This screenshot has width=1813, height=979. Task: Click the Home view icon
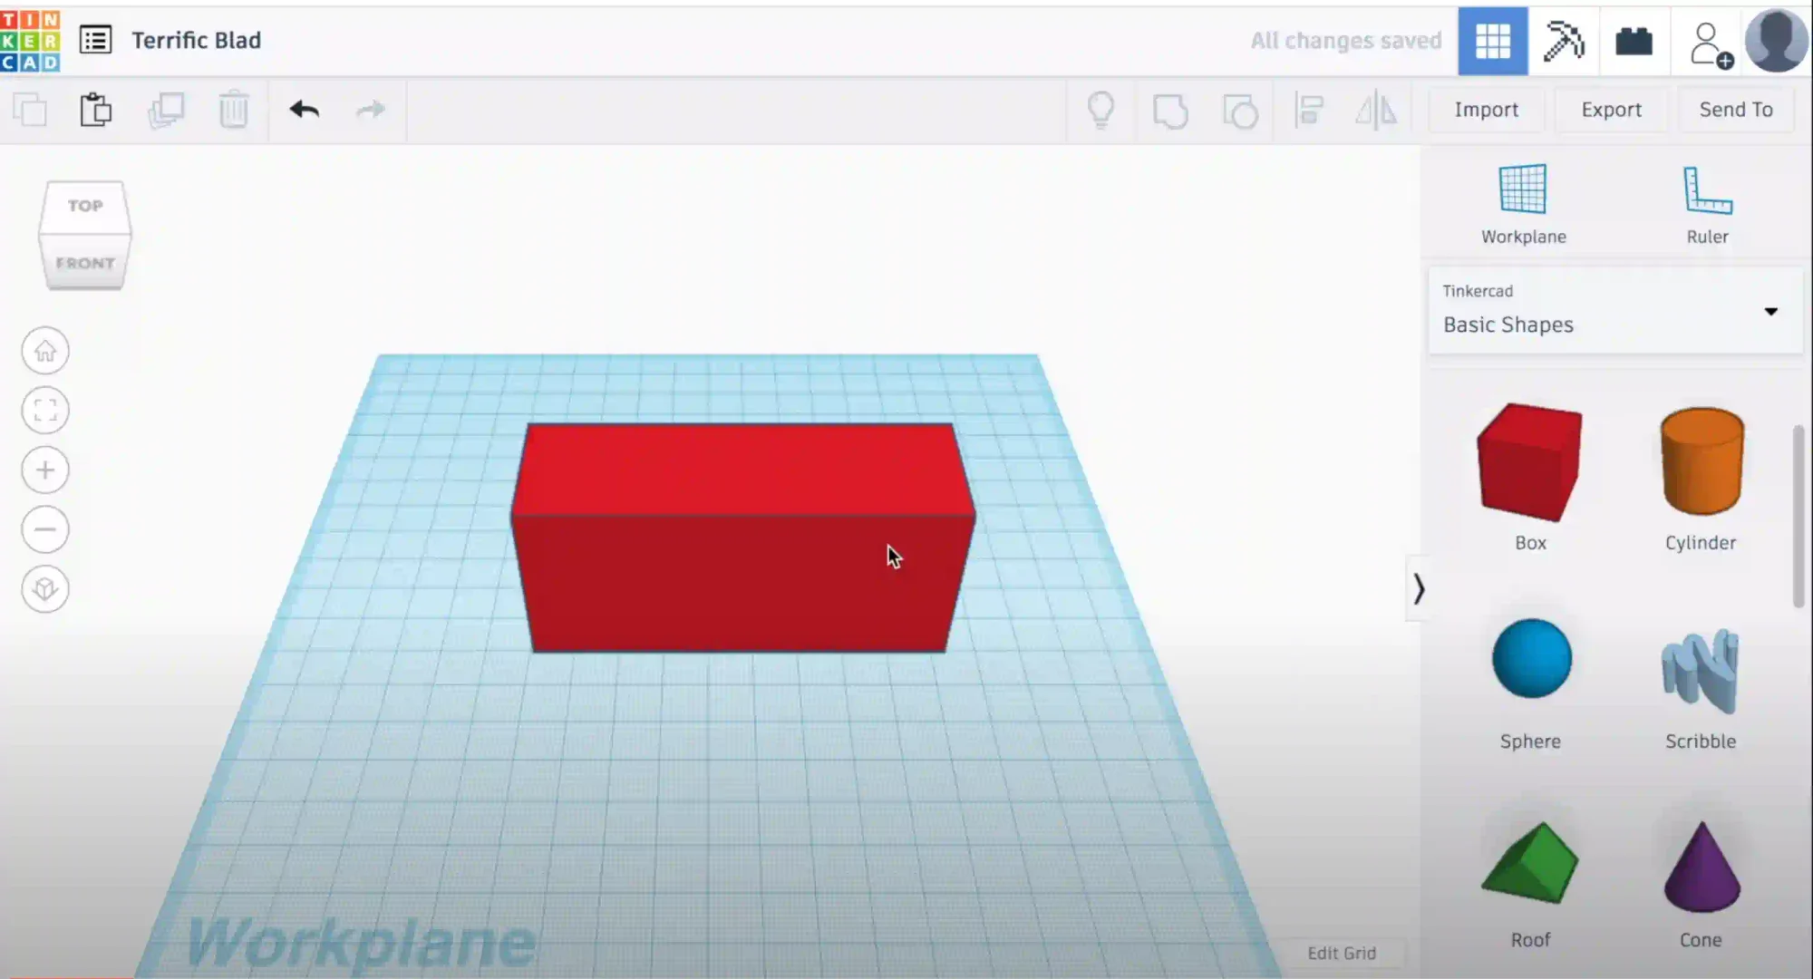[45, 351]
